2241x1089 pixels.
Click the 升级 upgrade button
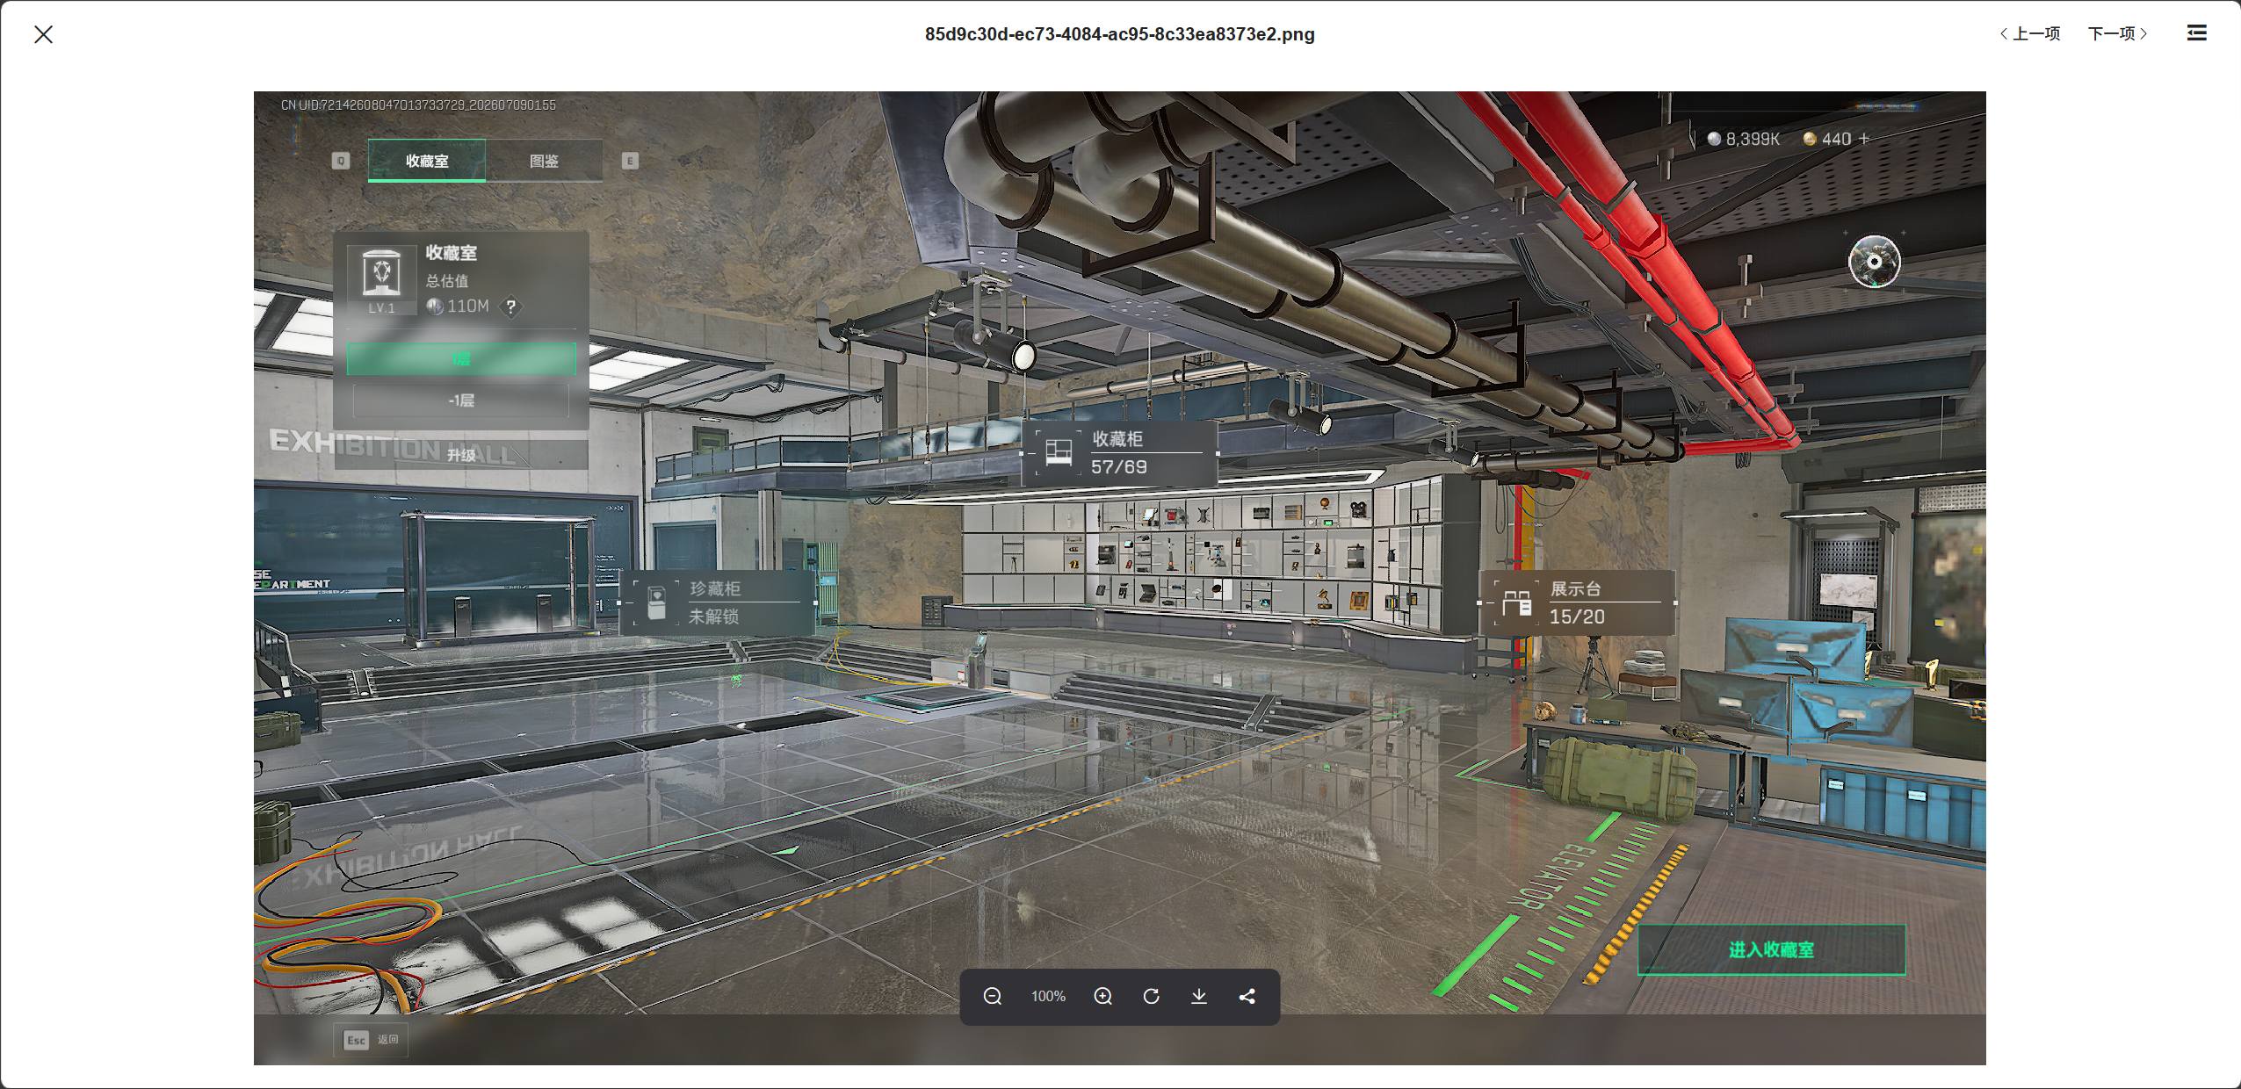pyautogui.click(x=461, y=454)
